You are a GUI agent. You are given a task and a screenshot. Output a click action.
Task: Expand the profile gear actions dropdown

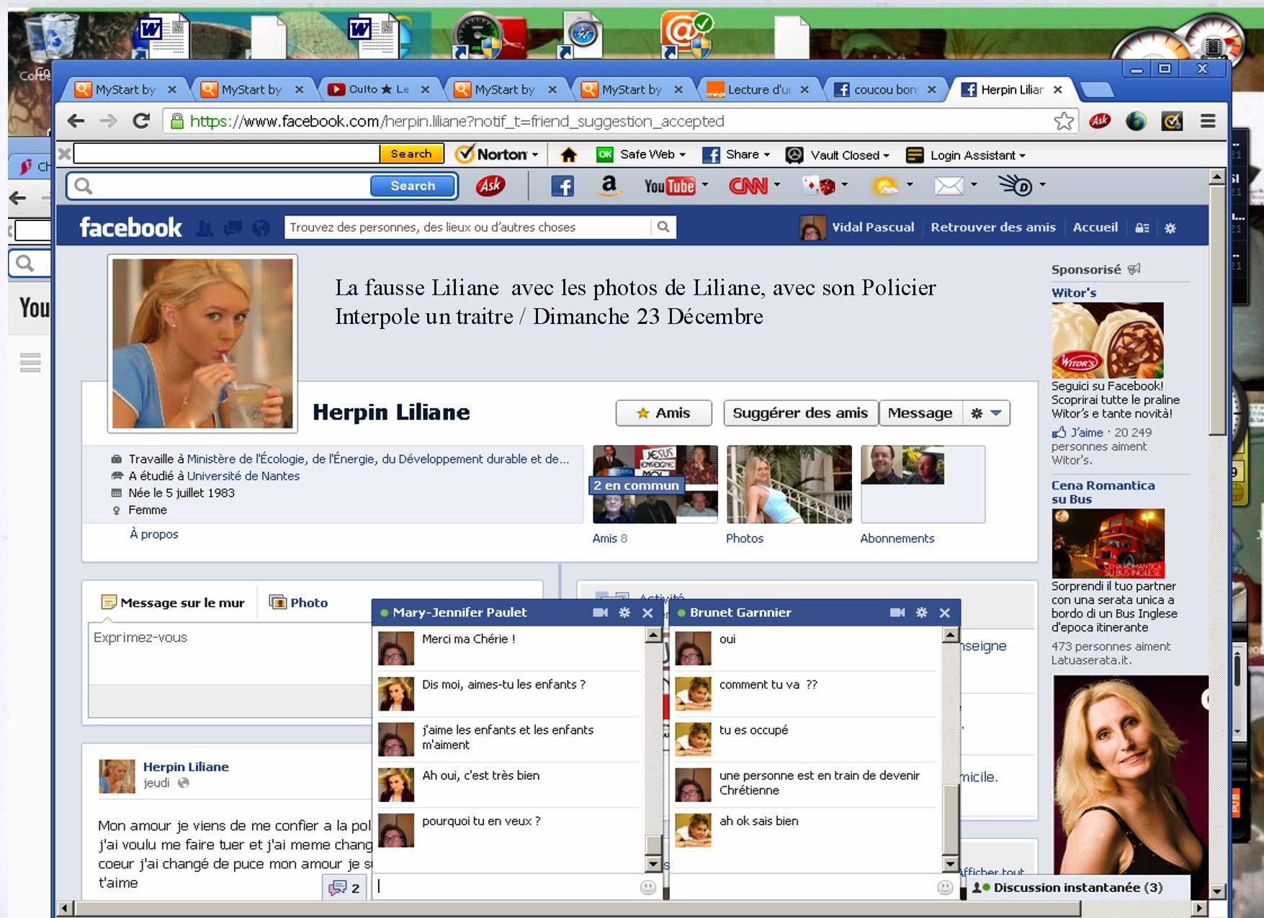click(986, 413)
